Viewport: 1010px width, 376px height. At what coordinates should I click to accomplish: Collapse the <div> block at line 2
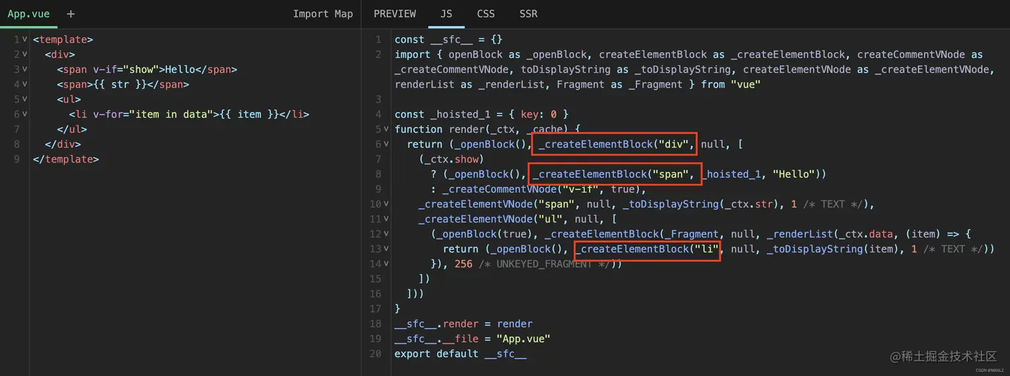25,54
